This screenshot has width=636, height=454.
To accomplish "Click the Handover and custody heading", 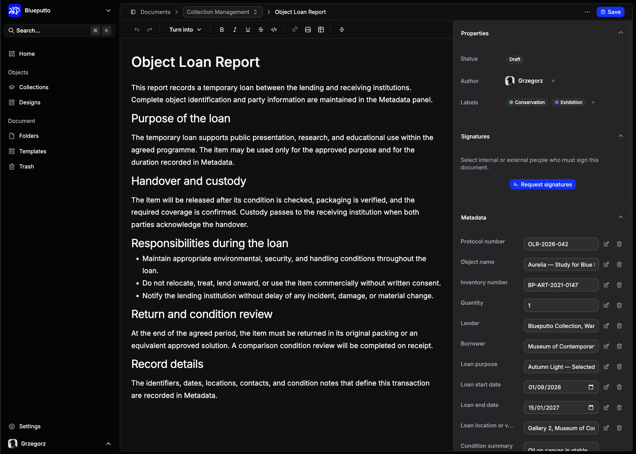I will (188, 181).
